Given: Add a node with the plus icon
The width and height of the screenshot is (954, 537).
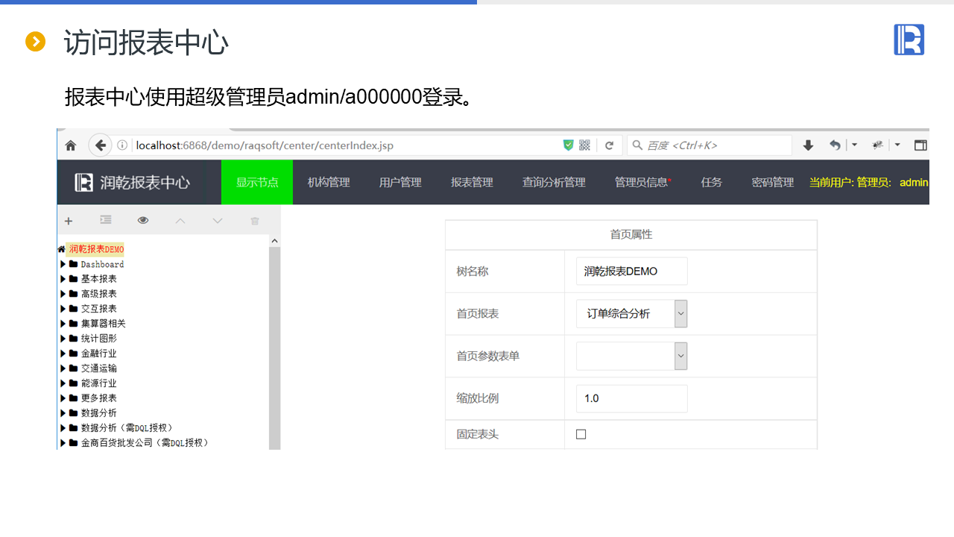Looking at the screenshot, I should pos(69,221).
